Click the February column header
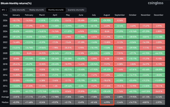The height and width of the screenshot is (107, 170). click(29, 15)
